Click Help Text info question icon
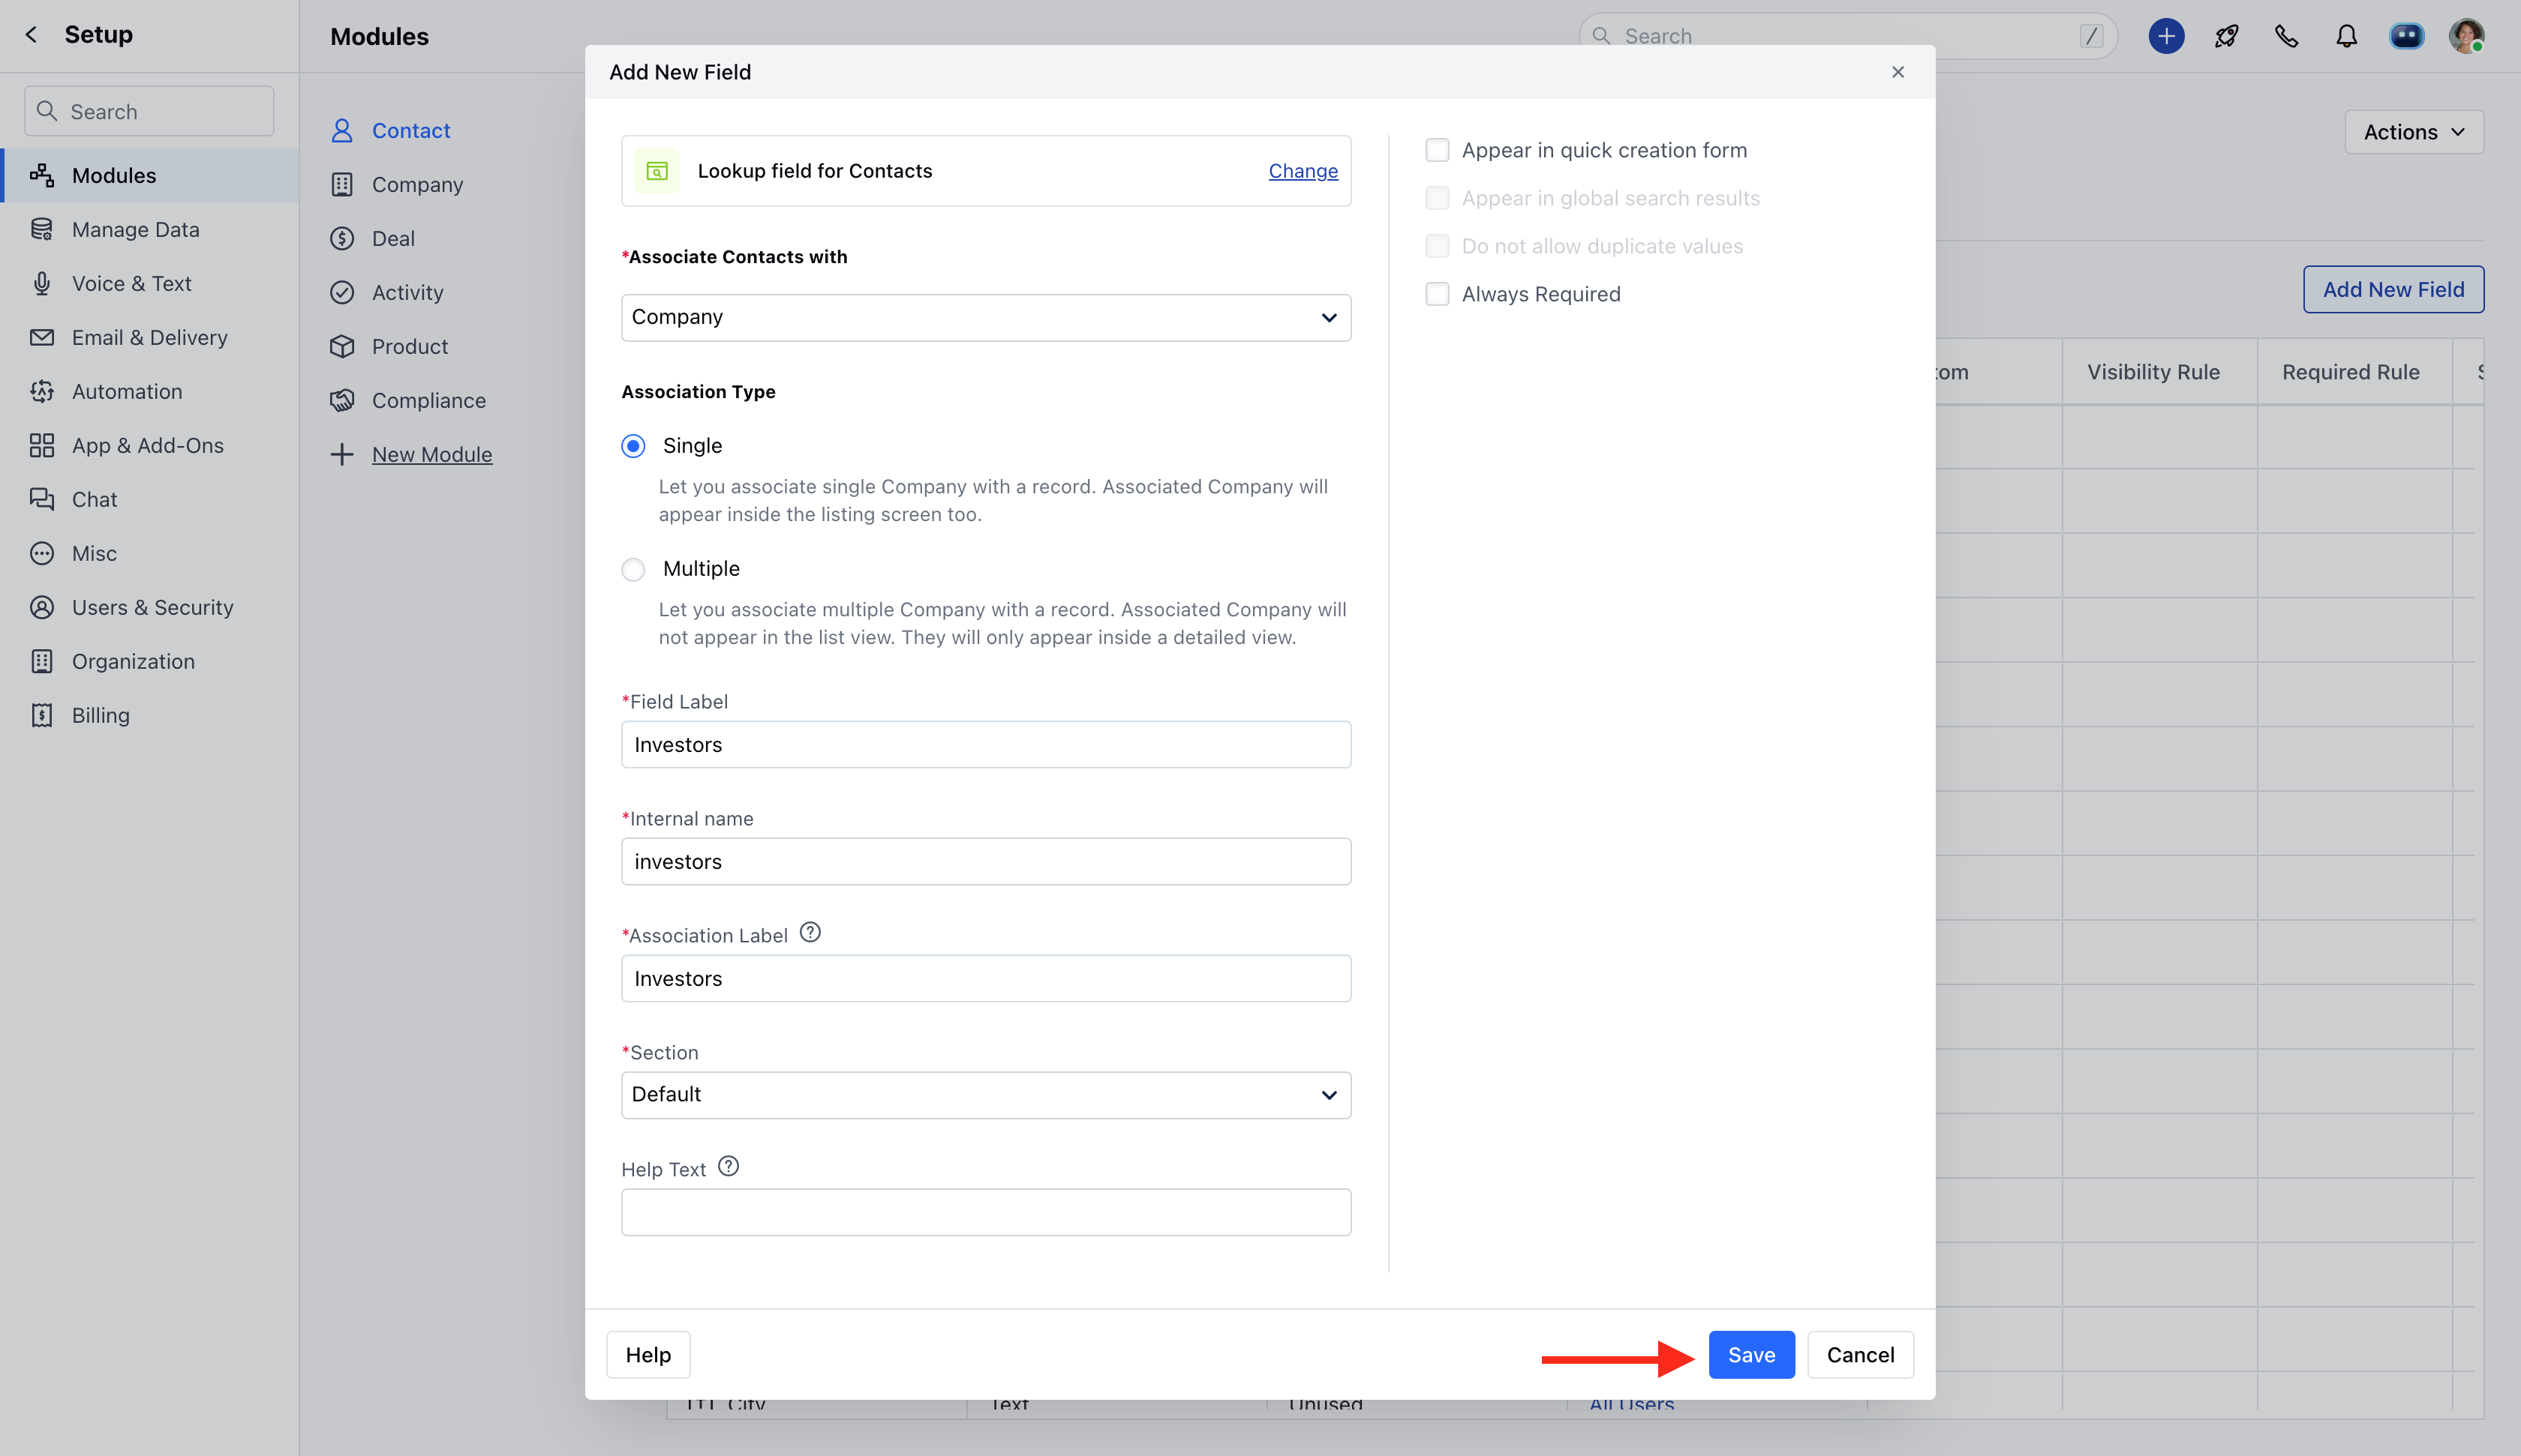 coord(729,1166)
